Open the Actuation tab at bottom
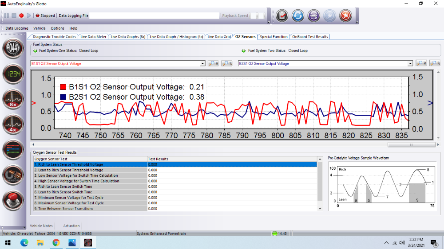 coord(71,226)
